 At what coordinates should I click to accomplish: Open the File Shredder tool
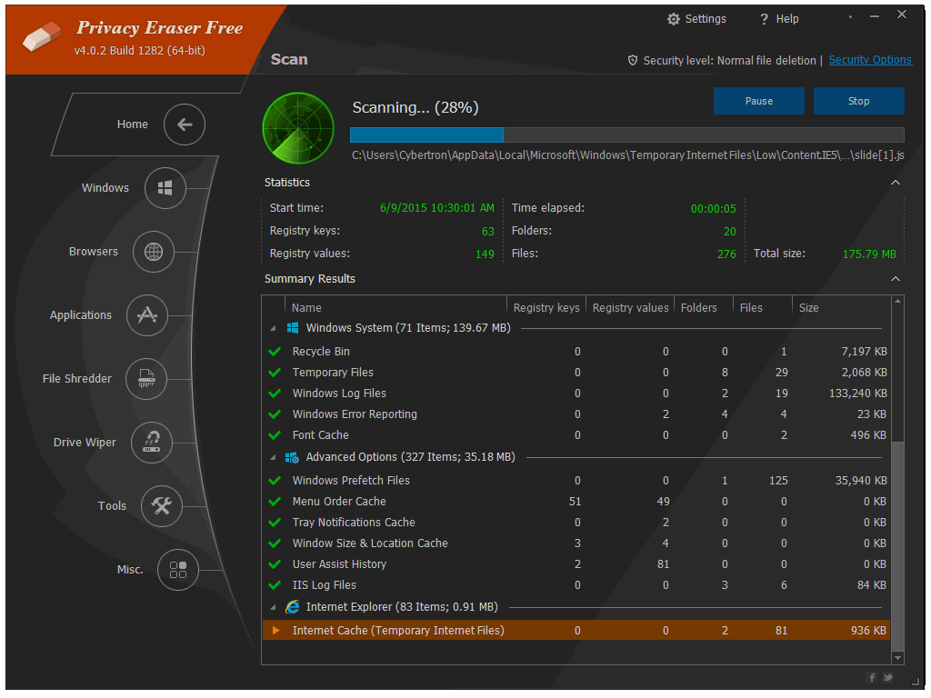point(145,379)
